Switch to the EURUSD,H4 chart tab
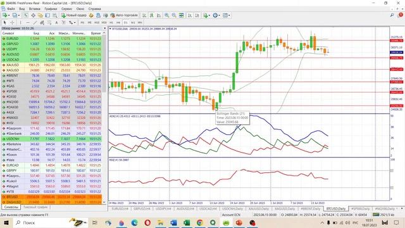 120,208
